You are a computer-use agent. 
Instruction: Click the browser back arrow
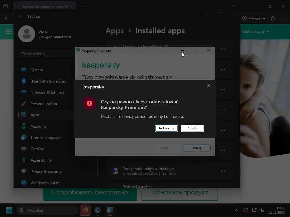point(7,18)
